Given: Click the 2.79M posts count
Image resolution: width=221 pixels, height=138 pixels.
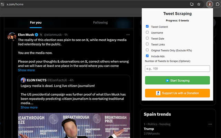Looking at the screenshot, I should [152, 134].
